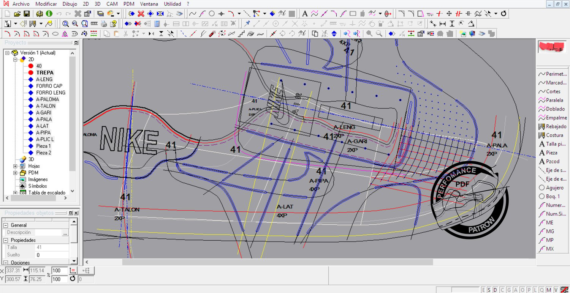Viewport: 570px width, 293px height.
Task: Open the Ventana menu
Action: point(149,4)
